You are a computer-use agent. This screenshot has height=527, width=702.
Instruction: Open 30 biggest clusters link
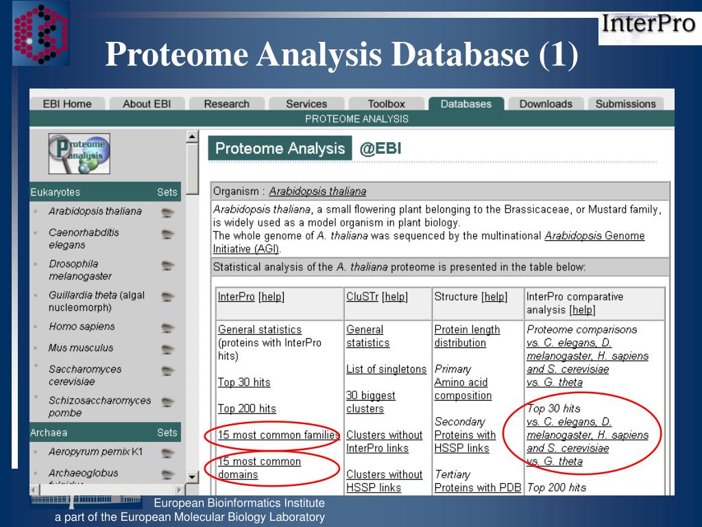370,402
